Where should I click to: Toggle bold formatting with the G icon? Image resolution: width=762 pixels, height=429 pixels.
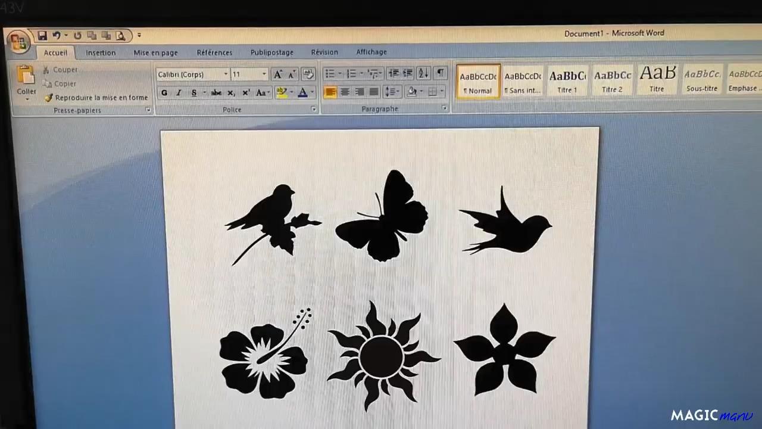tap(164, 93)
